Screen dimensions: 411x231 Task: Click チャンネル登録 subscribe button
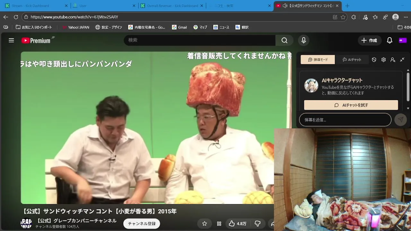pos(142,224)
